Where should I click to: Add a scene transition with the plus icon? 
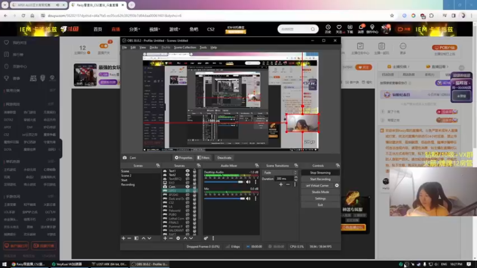281,185
